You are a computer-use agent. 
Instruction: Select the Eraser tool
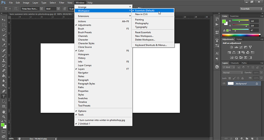4,70
